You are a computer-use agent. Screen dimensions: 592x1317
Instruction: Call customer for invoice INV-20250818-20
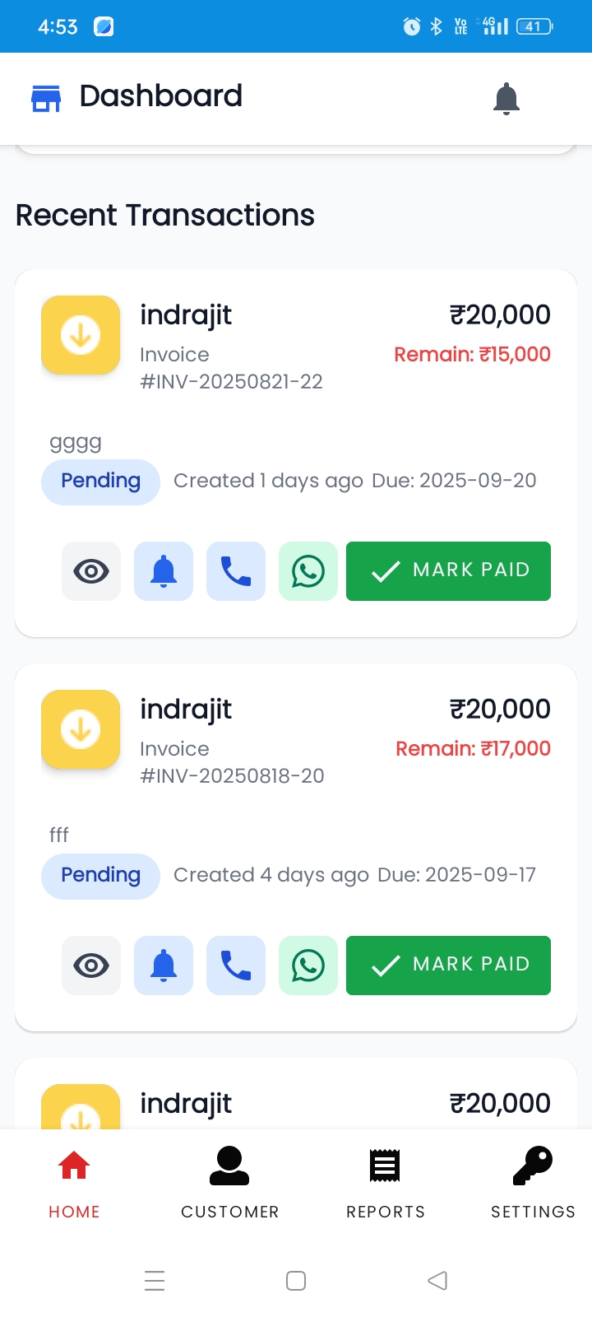pos(235,966)
